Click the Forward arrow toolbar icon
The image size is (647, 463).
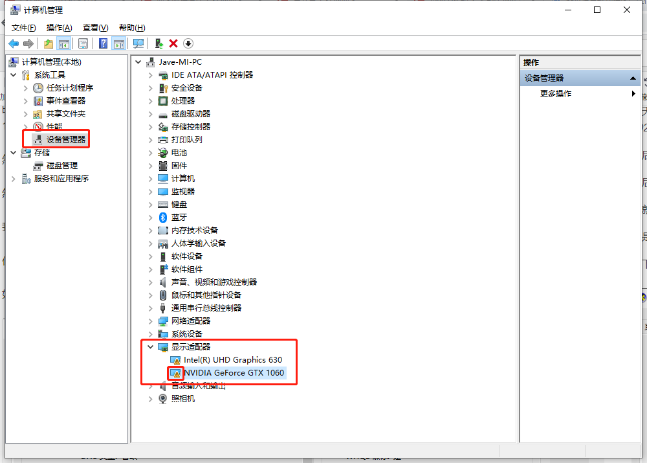pyautogui.click(x=28, y=43)
